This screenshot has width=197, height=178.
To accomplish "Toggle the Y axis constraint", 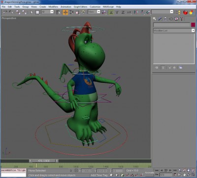I will coord(117,12).
